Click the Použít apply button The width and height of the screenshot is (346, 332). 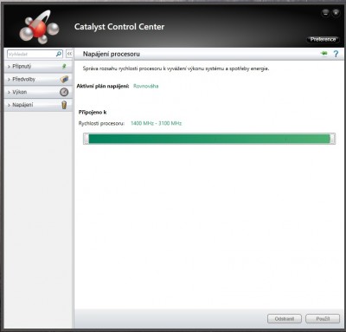[x=323, y=319]
